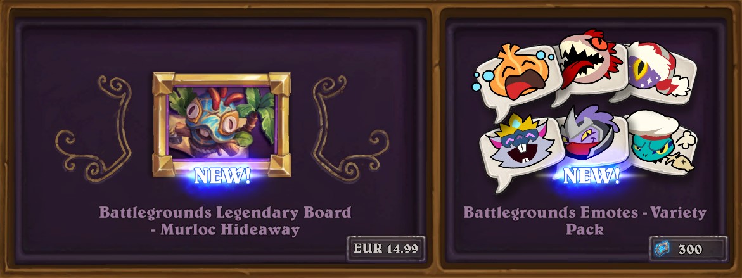
Task: Select the purple-haired masked ninja emote
Action: point(591,140)
